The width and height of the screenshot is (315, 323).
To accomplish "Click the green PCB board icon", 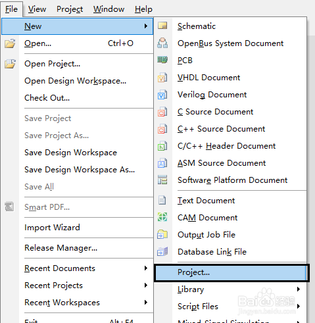I will 162,60.
